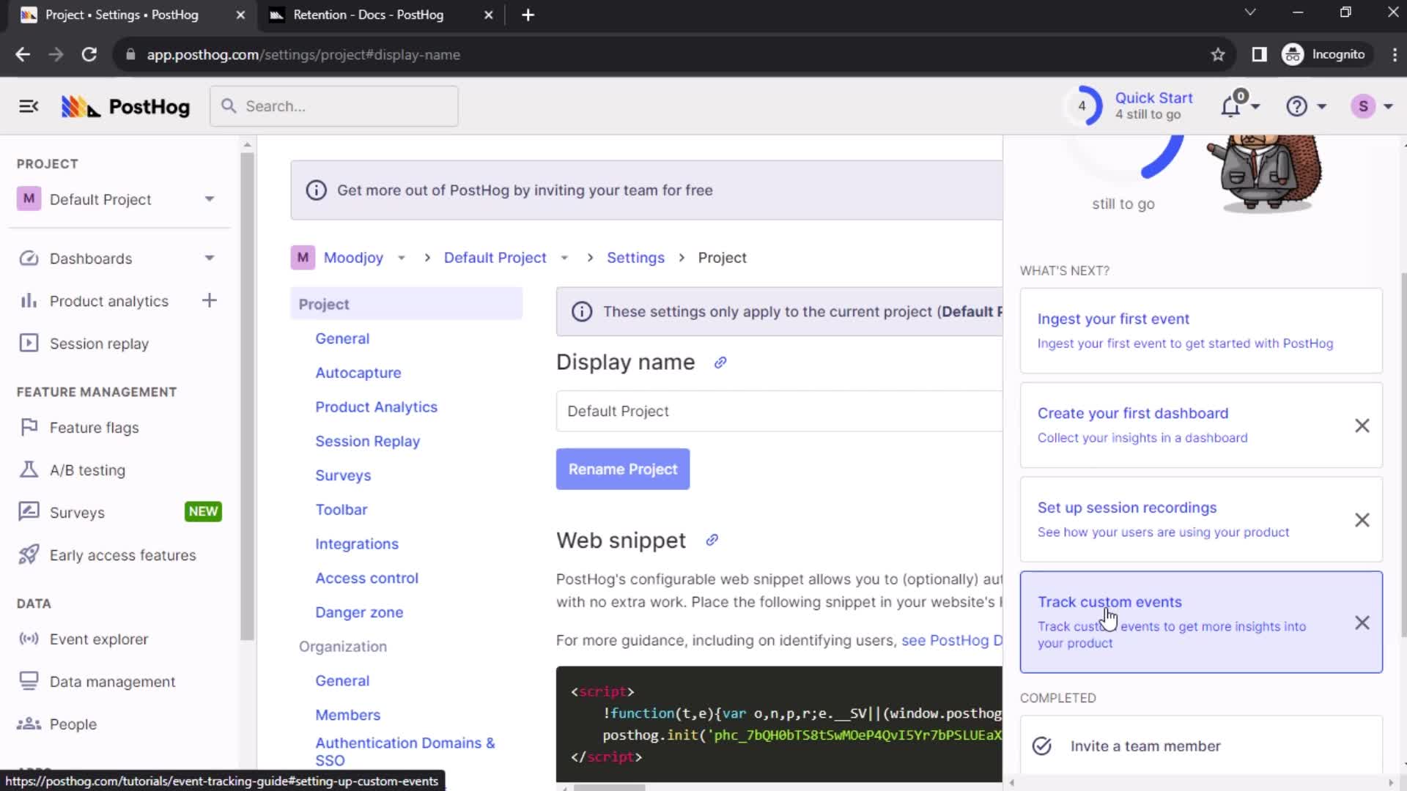The width and height of the screenshot is (1407, 791).
Task: Select the Danger Zone settings tab
Action: [x=360, y=612]
